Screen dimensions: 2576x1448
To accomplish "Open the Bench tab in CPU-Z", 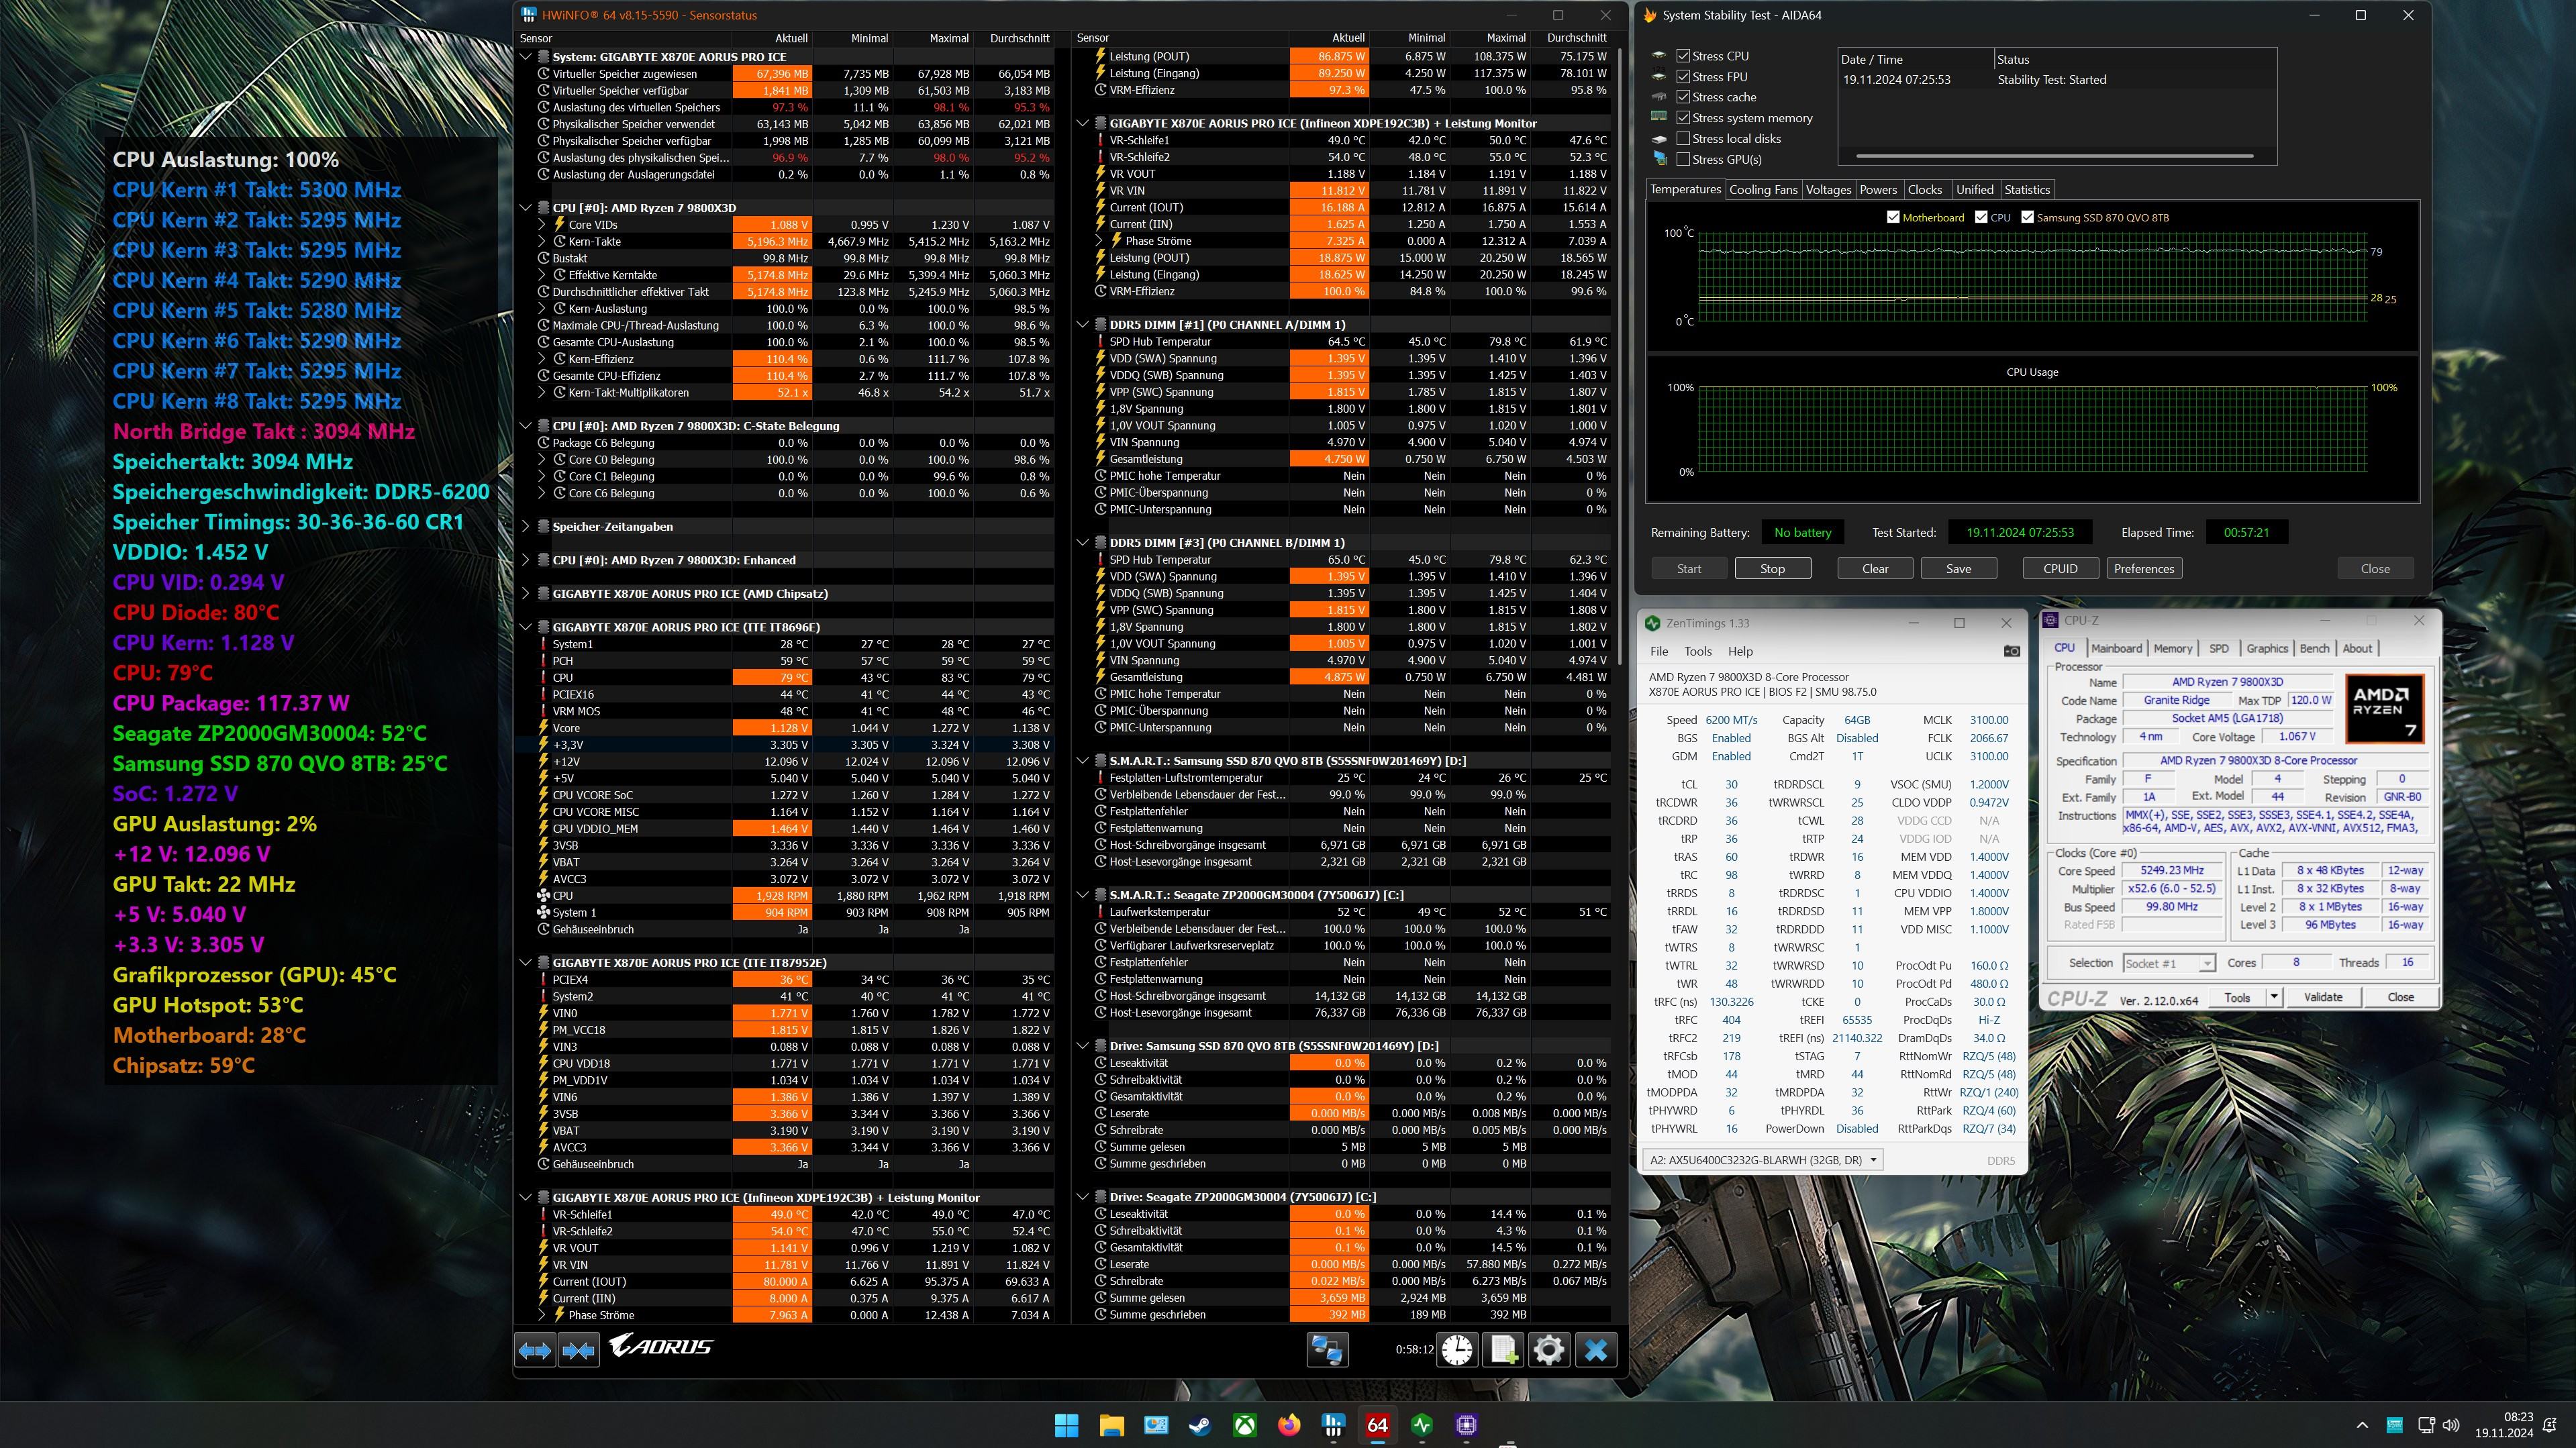I will tap(2314, 648).
